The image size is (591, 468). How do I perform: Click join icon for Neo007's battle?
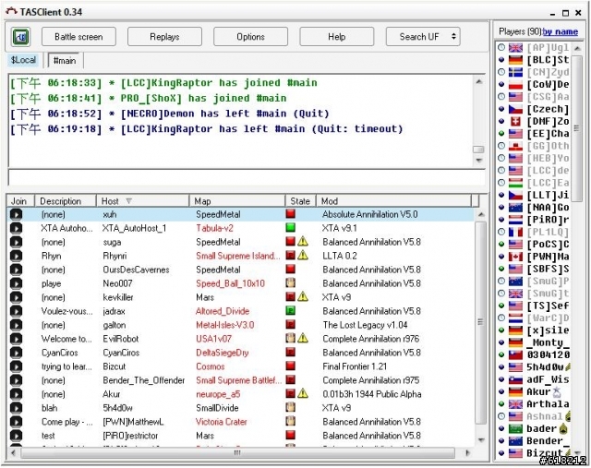pyautogui.click(x=17, y=283)
